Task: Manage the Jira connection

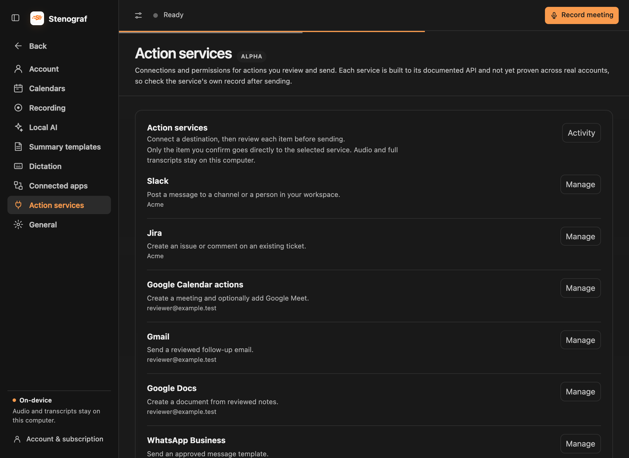Action: click(x=580, y=236)
